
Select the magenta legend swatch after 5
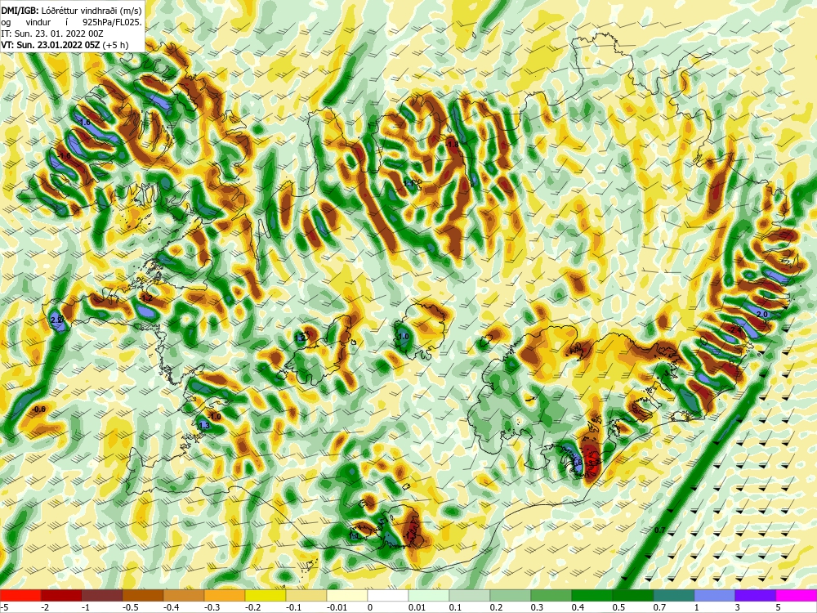796,595
